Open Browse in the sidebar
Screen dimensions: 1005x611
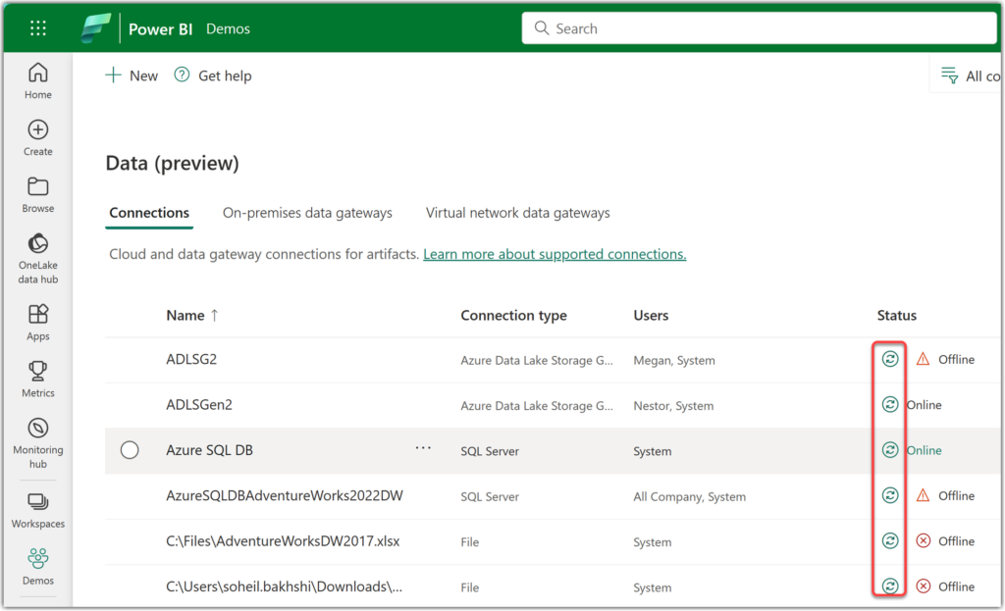(38, 195)
